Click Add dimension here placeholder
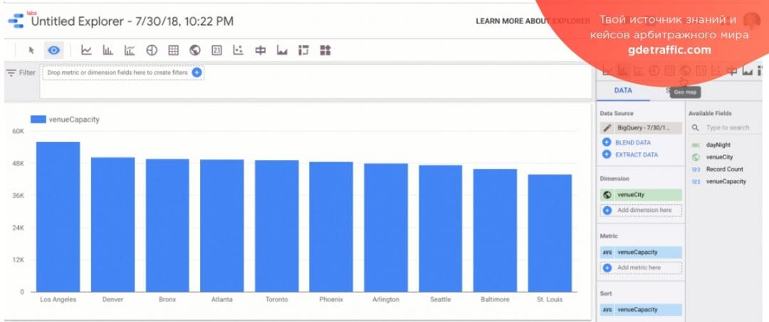The width and height of the screenshot is (769, 322). tap(641, 210)
